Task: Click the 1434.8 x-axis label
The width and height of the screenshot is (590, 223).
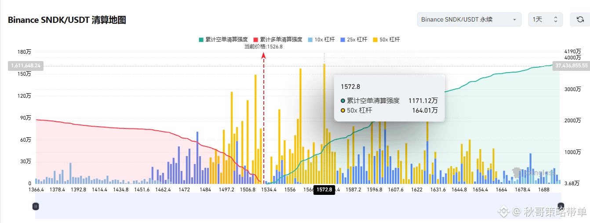Action: 120,190
